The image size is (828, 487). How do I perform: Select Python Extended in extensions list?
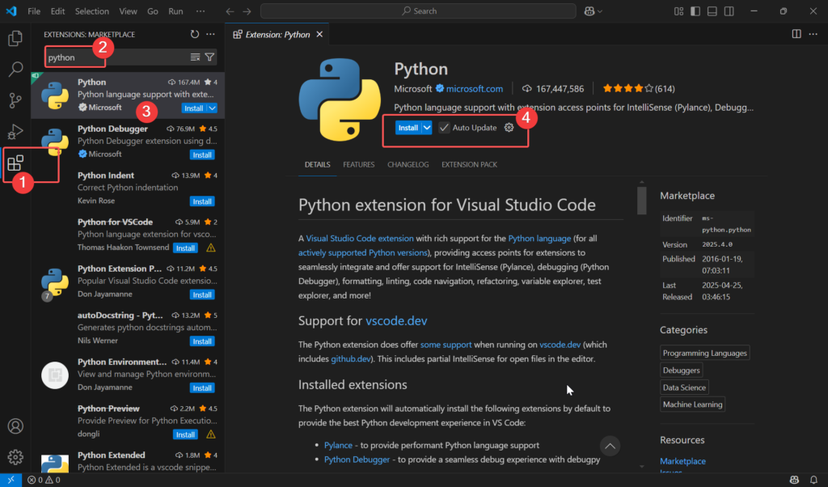pyautogui.click(x=128, y=461)
